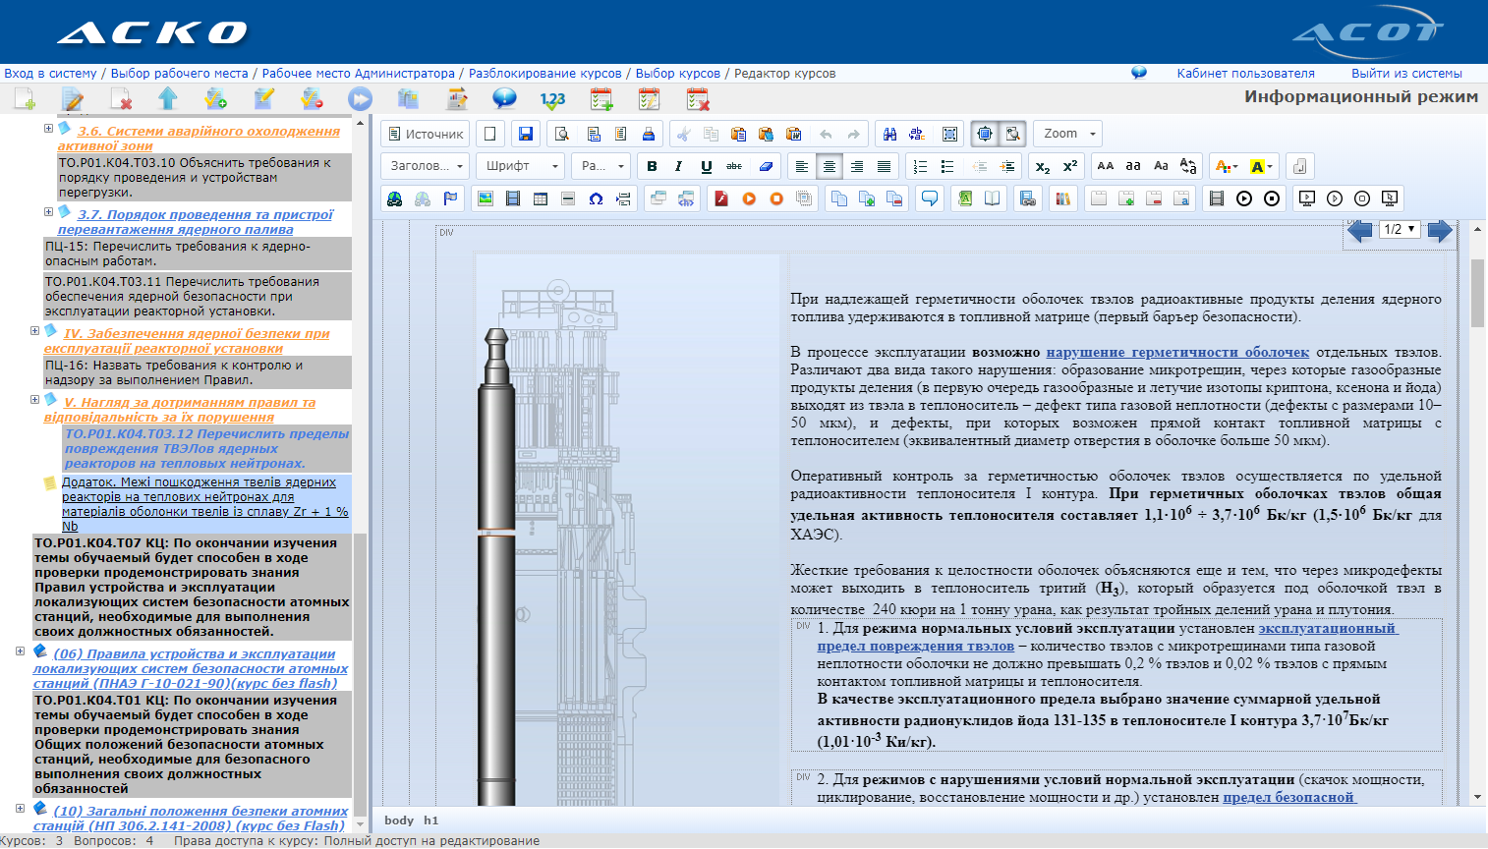Click the editor vertical scrollbar thumb
The height and width of the screenshot is (849, 1488).
click(1477, 293)
